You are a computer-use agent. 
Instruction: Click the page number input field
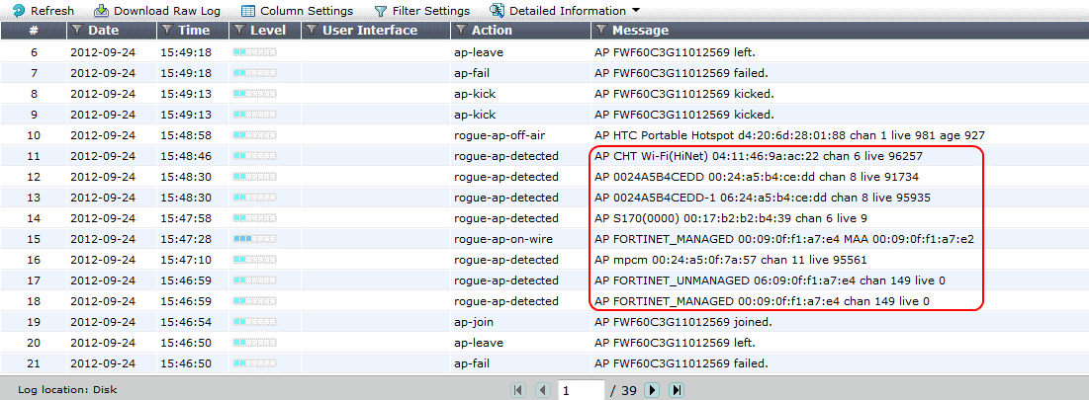tap(582, 390)
